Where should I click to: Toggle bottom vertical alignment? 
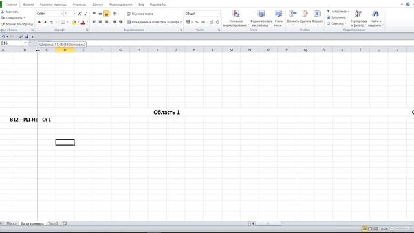click(106, 14)
